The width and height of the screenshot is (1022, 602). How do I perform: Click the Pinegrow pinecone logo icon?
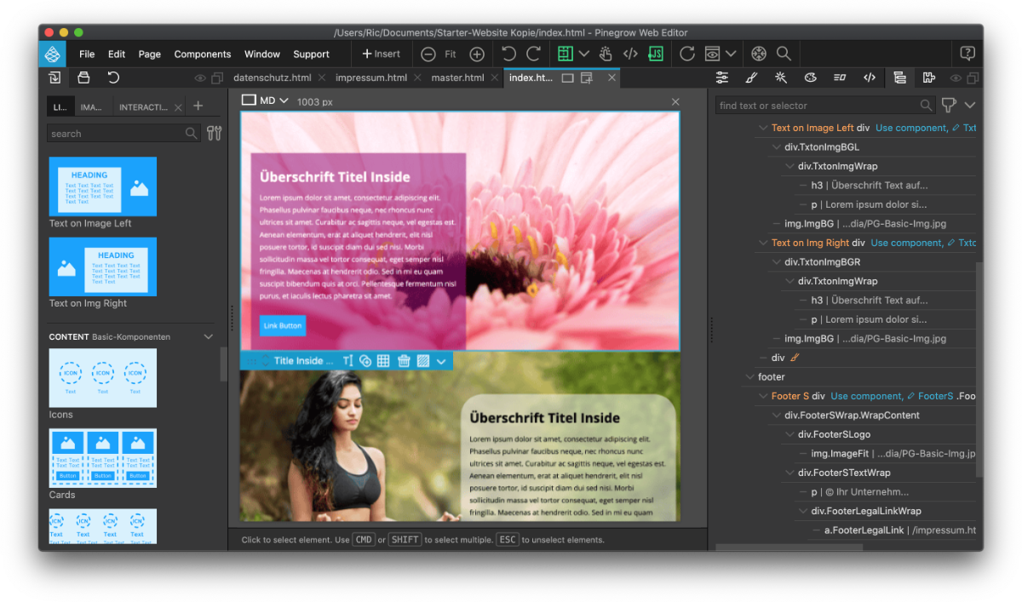click(52, 54)
